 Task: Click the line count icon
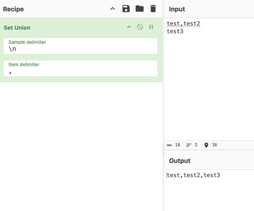(x=189, y=145)
